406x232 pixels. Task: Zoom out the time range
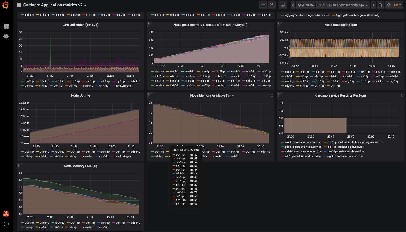coord(380,5)
